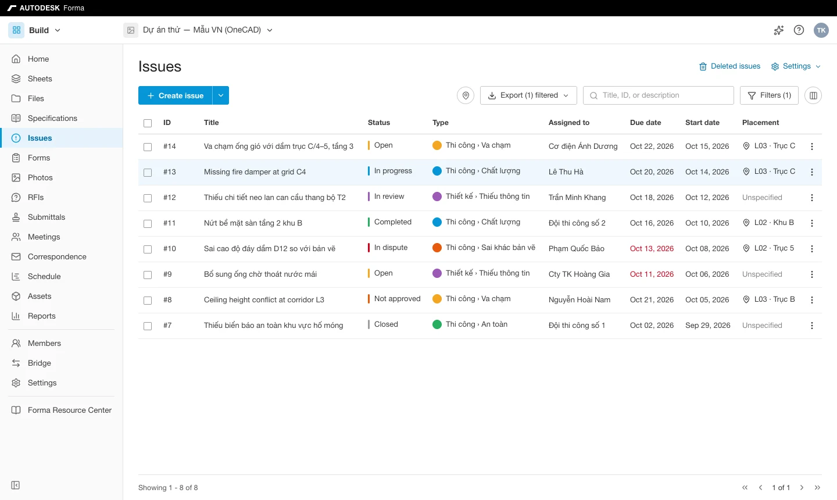Open the Deleted issues link

(x=729, y=66)
